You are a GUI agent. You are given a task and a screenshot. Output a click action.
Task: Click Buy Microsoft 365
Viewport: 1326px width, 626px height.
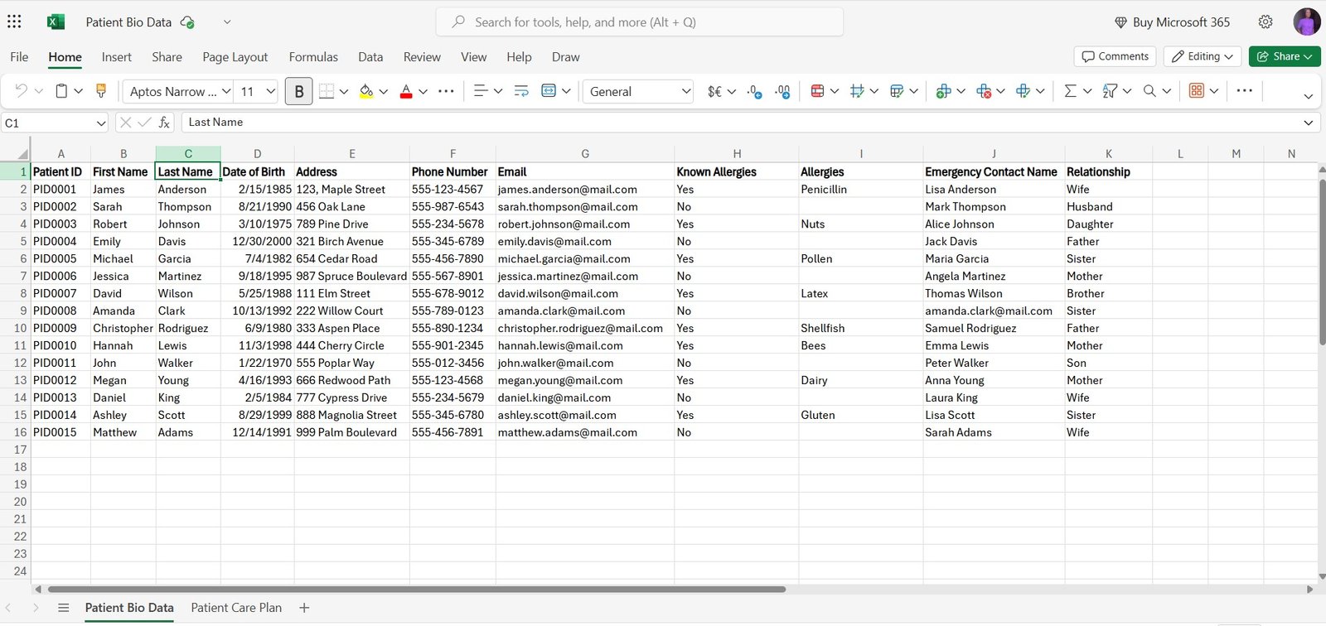click(x=1172, y=22)
